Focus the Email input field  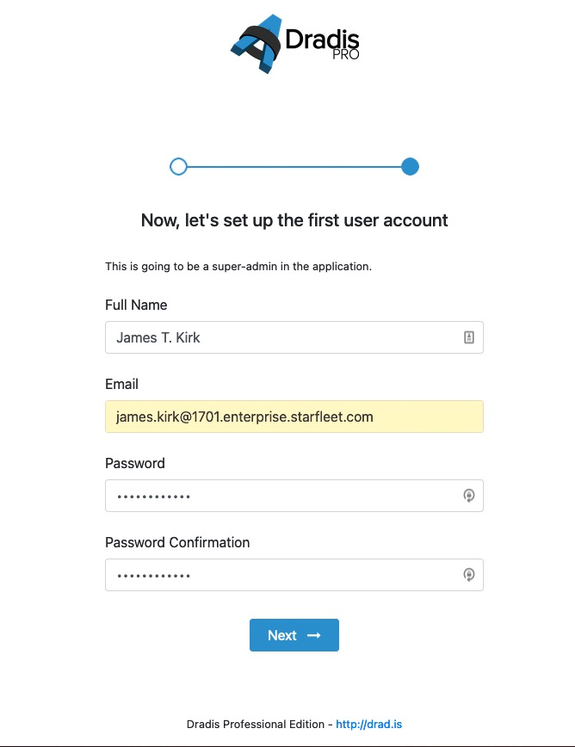294,417
